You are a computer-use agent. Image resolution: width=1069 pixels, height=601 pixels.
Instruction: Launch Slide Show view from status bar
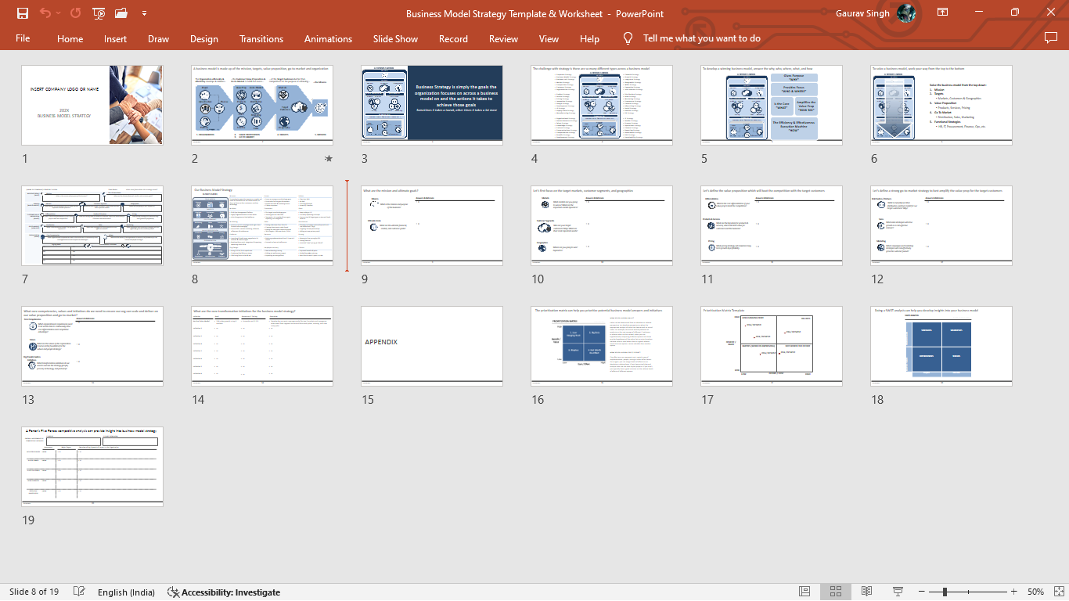point(898,592)
